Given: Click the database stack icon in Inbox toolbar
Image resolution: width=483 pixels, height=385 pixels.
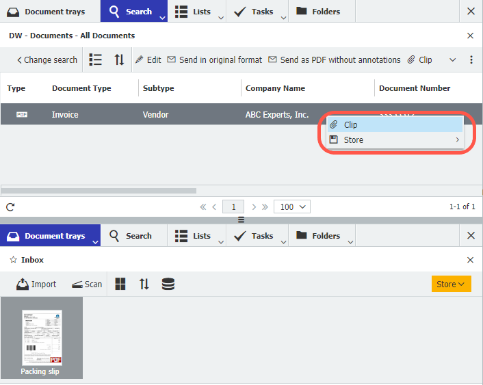Looking at the screenshot, I should click(x=168, y=284).
